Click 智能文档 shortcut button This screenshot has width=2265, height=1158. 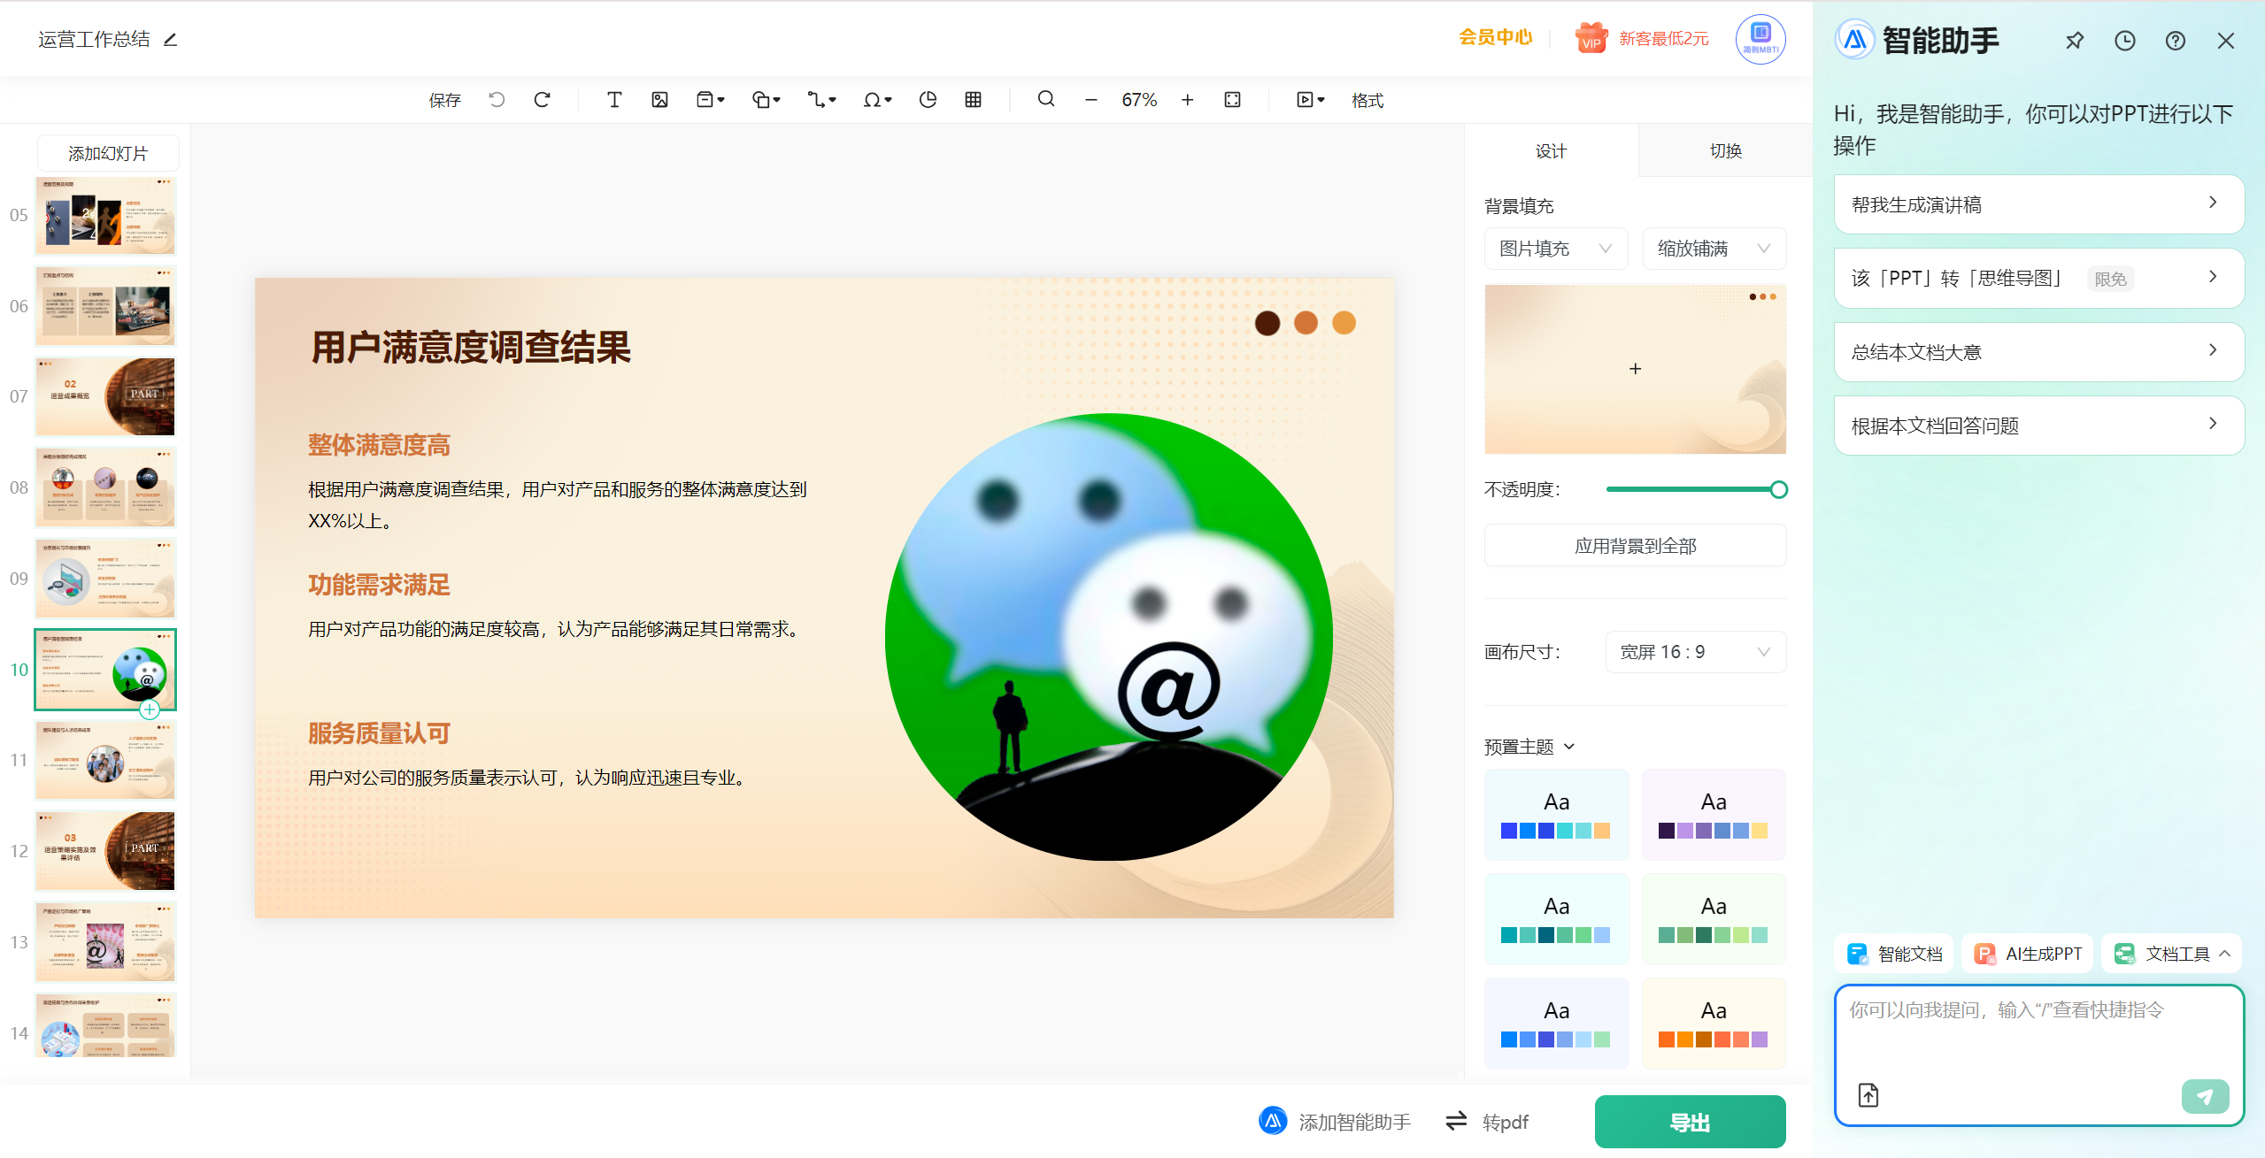click(x=1894, y=954)
